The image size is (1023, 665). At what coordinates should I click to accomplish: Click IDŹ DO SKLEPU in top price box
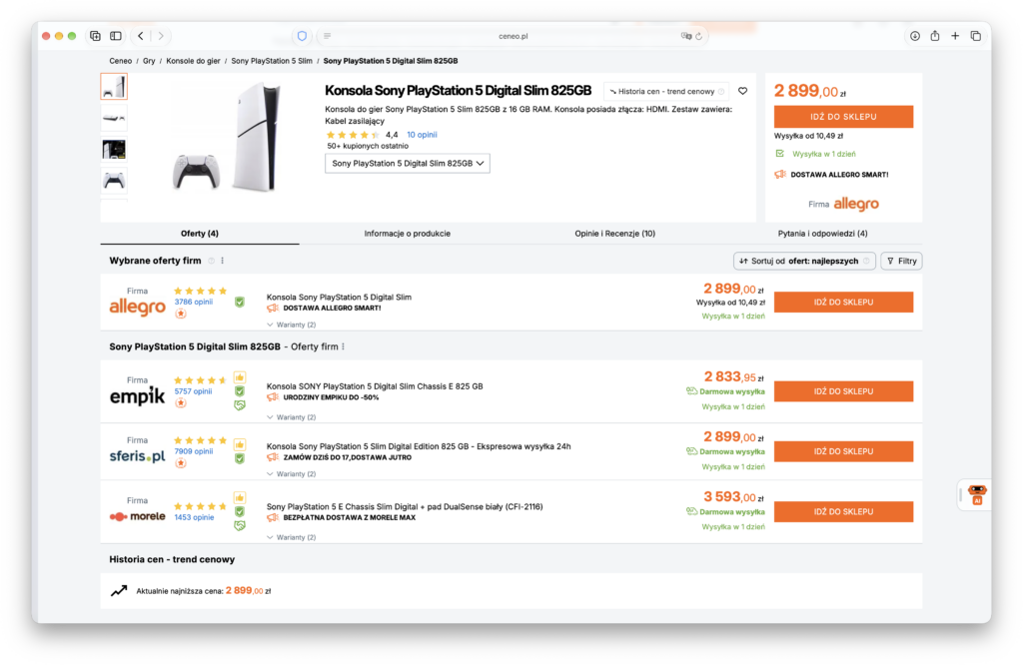tap(843, 117)
